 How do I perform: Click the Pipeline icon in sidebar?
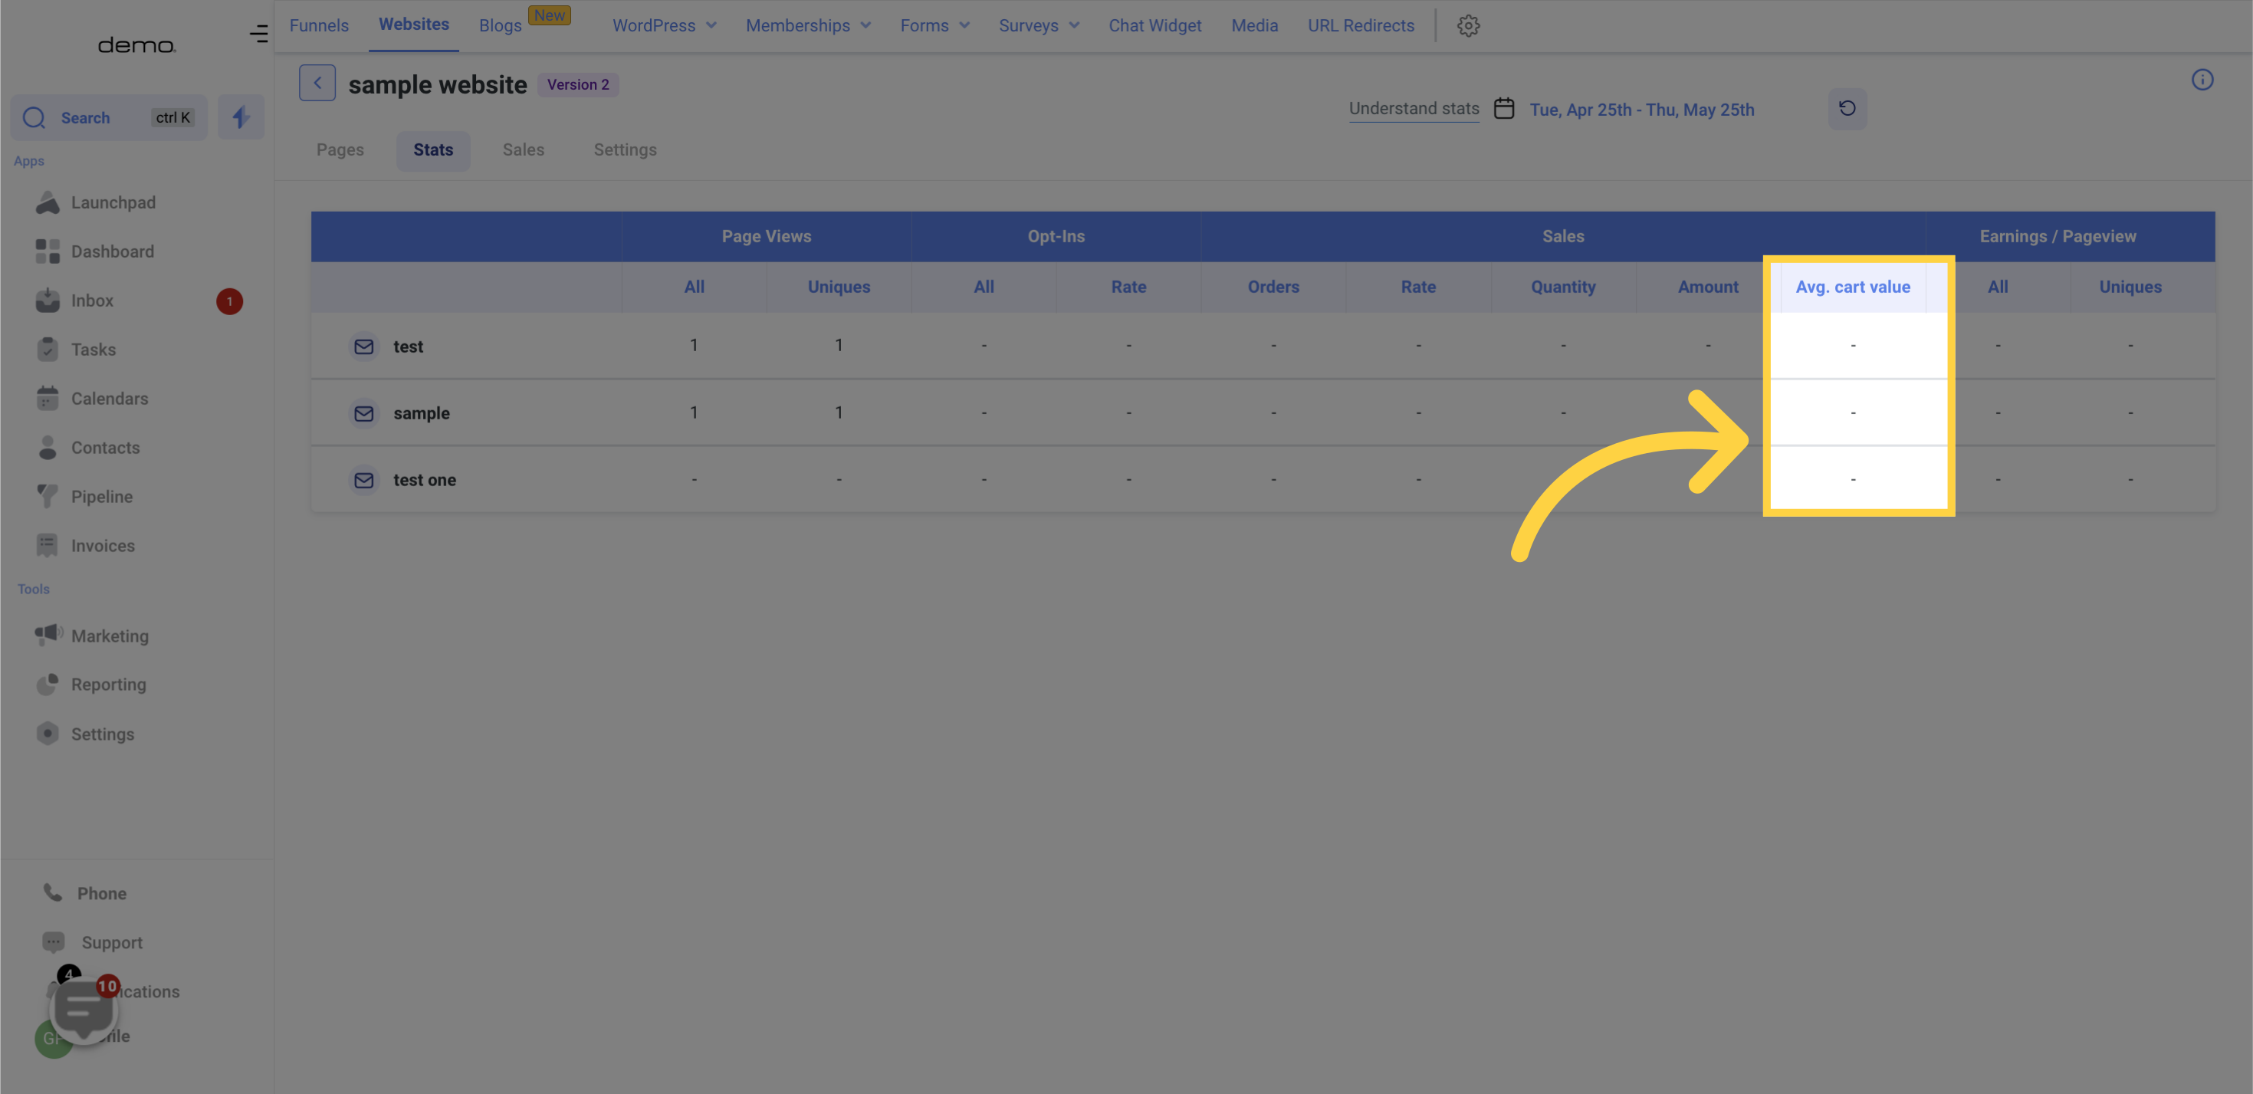pos(48,496)
